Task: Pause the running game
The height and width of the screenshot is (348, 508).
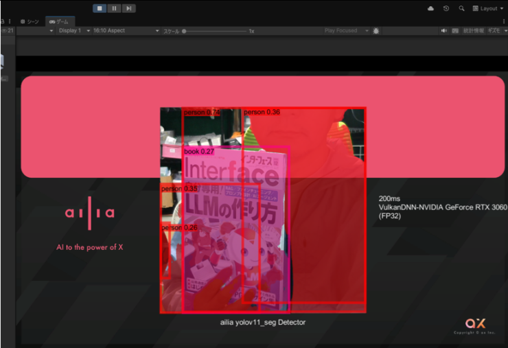Action: pos(114,8)
